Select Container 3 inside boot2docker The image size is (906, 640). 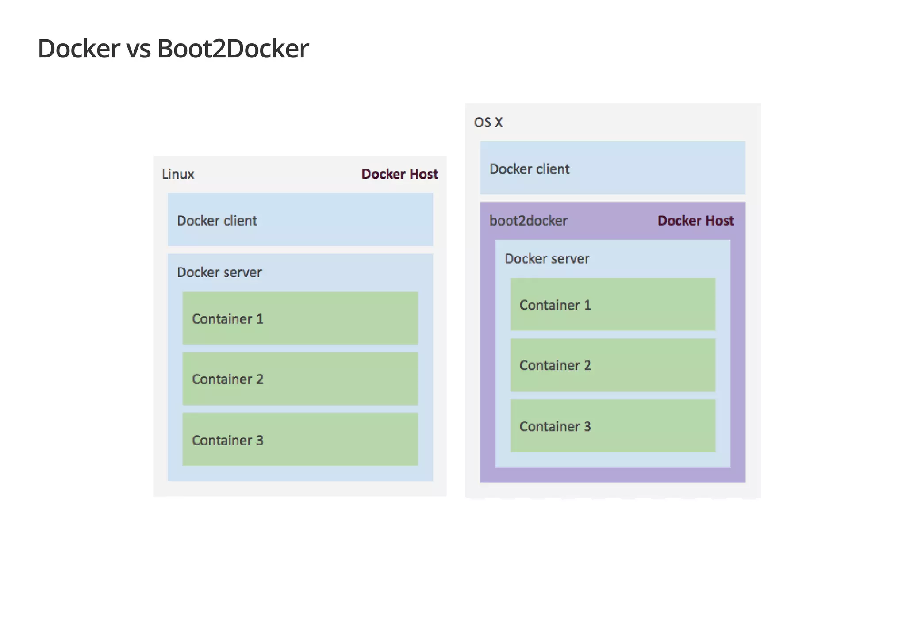pos(612,426)
